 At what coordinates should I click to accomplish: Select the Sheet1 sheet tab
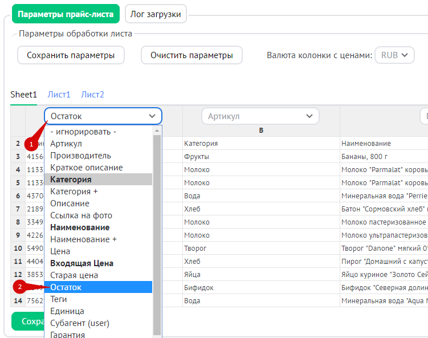click(23, 95)
